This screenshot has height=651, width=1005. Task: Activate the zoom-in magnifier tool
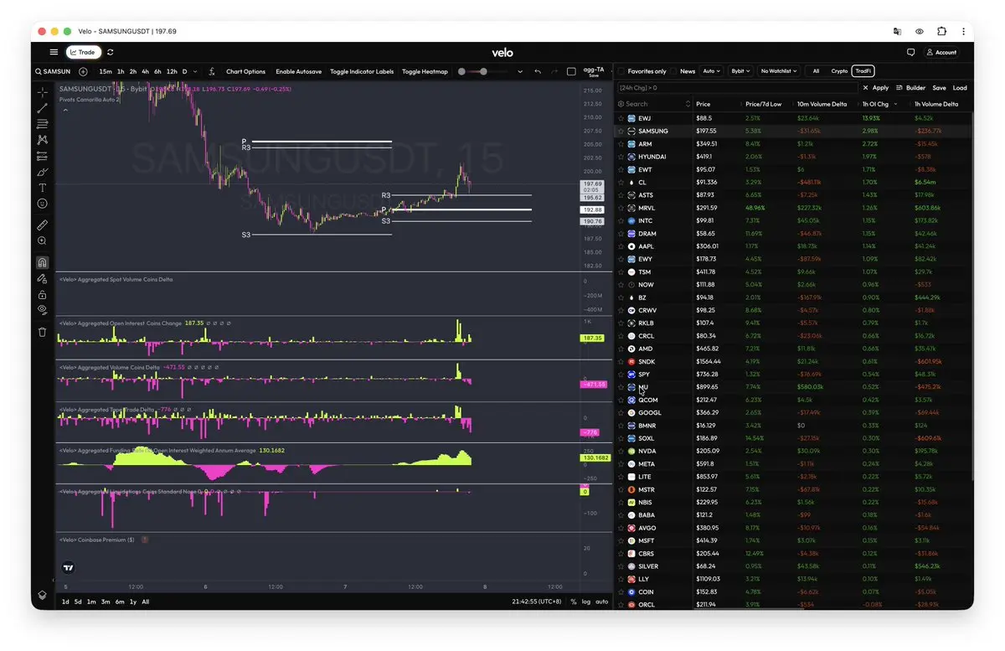tap(42, 240)
